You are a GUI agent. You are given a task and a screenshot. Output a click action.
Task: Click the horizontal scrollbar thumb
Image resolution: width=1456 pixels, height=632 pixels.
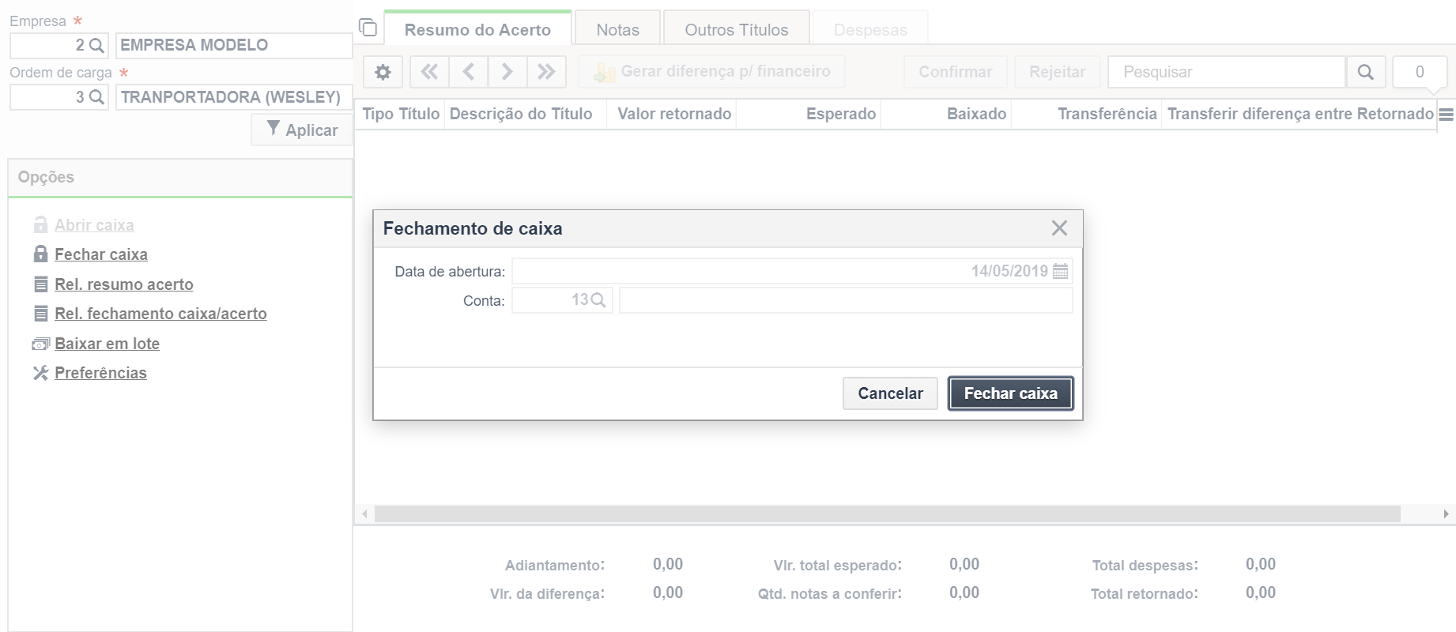pos(887,514)
